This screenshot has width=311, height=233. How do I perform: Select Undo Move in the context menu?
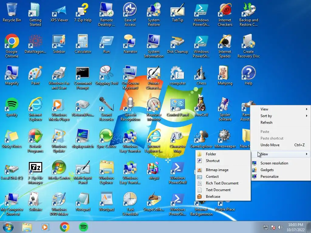280,145
